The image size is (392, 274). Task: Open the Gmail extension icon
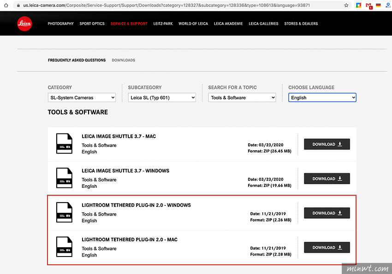[x=369, y=6]
